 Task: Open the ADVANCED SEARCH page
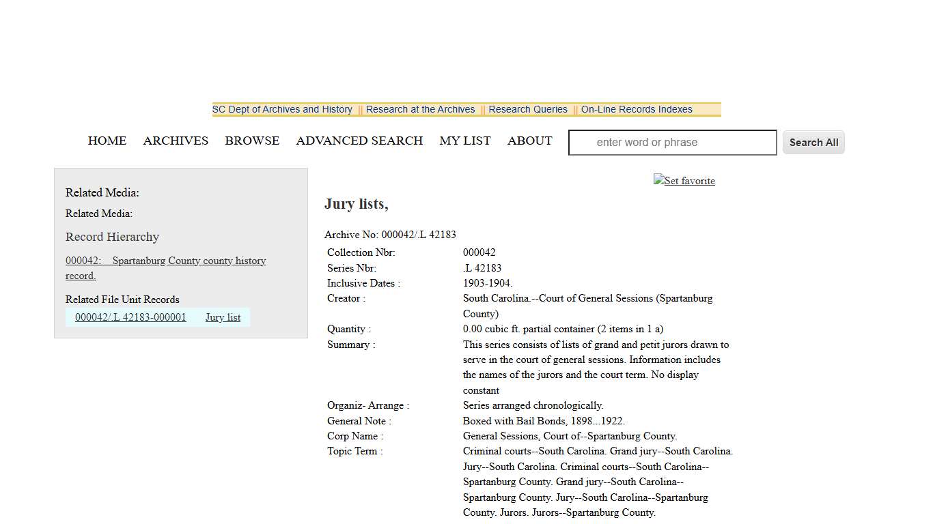click(359, 141)
